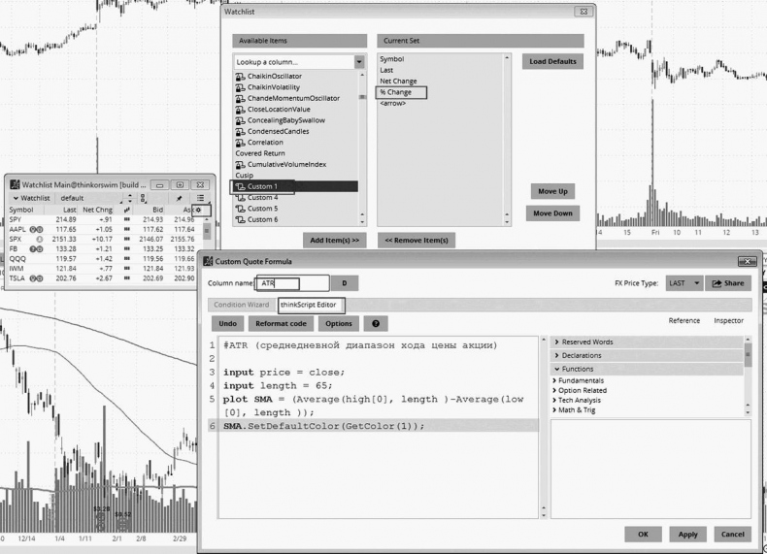Open the Lookup a column dropdown
The height and width of the screenshot is (554, 767).
(x=359, y=61)
